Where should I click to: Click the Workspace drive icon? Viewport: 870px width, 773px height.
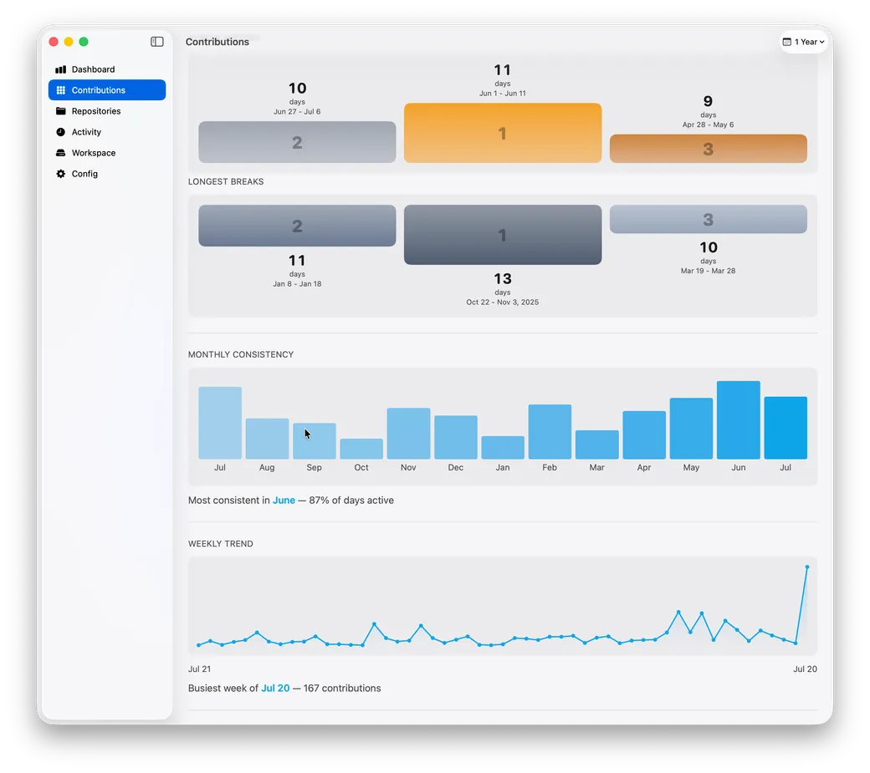click(x=61, y=153)
